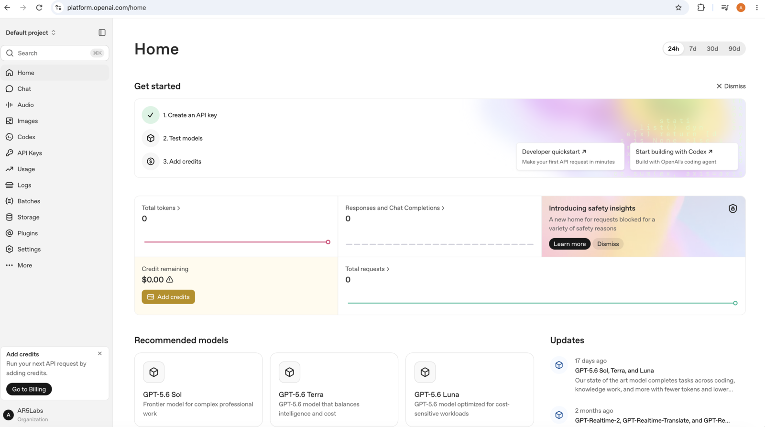Go to Images section
The width and height of the screenshot is (765, 427).
click(55, 121)
